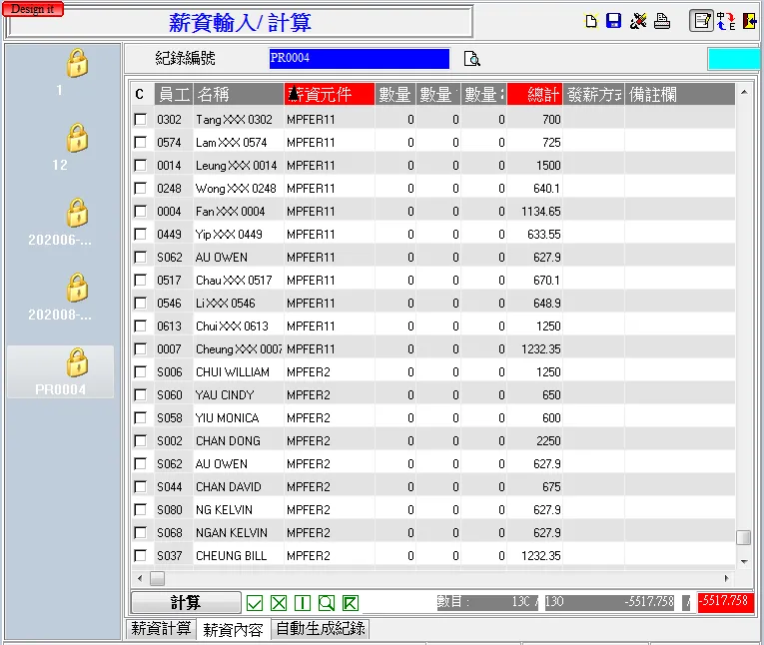764x645 pixels.
Task: Click green select-all checkmark icon
Action: (255, 603)
